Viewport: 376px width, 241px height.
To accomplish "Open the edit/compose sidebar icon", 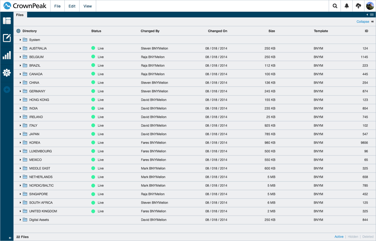I will coord(7,38).
